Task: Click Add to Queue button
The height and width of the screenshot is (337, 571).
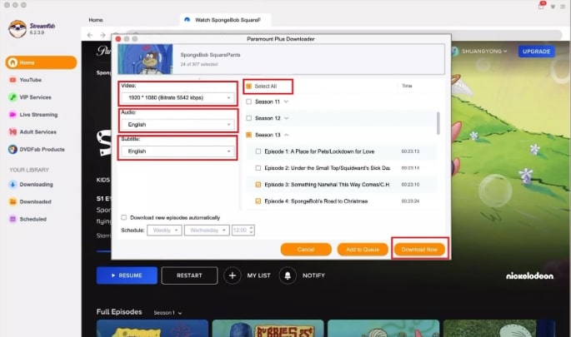Action: tap(363, 250)
